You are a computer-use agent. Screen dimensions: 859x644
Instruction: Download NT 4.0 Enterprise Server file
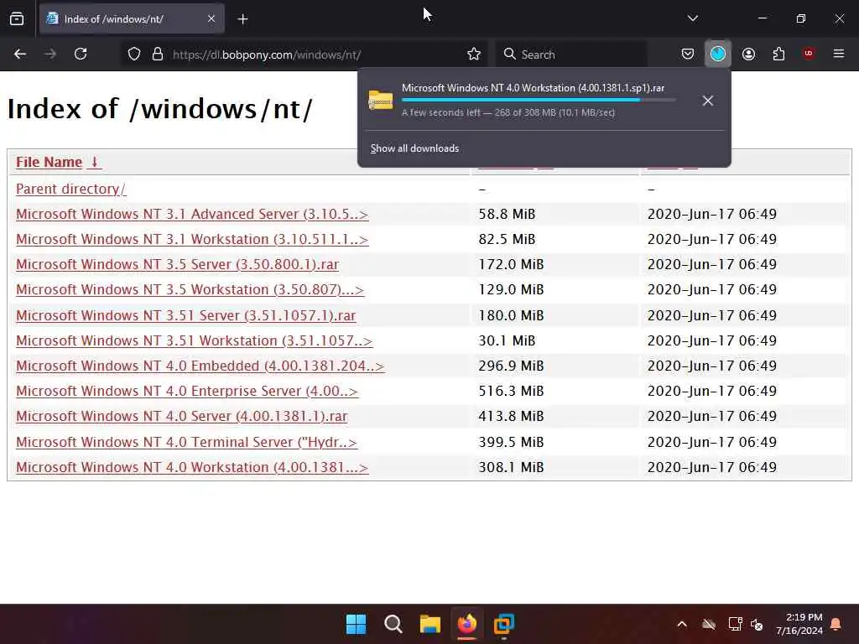pos(187,391)
